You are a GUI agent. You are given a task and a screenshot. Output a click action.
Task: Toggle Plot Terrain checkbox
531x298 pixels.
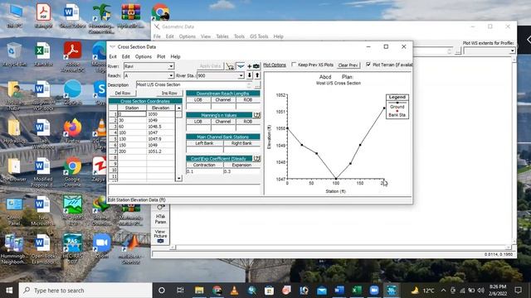pos(368,65)
